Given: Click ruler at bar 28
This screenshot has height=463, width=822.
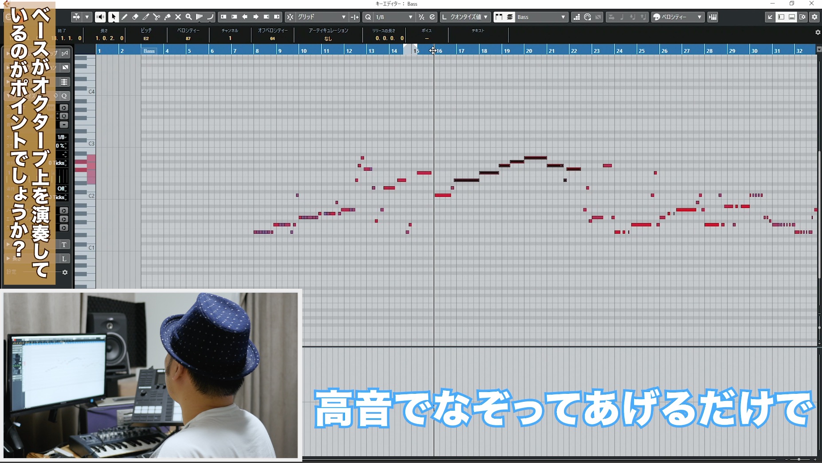Looking at the screenshot, I should pos(709,50).
